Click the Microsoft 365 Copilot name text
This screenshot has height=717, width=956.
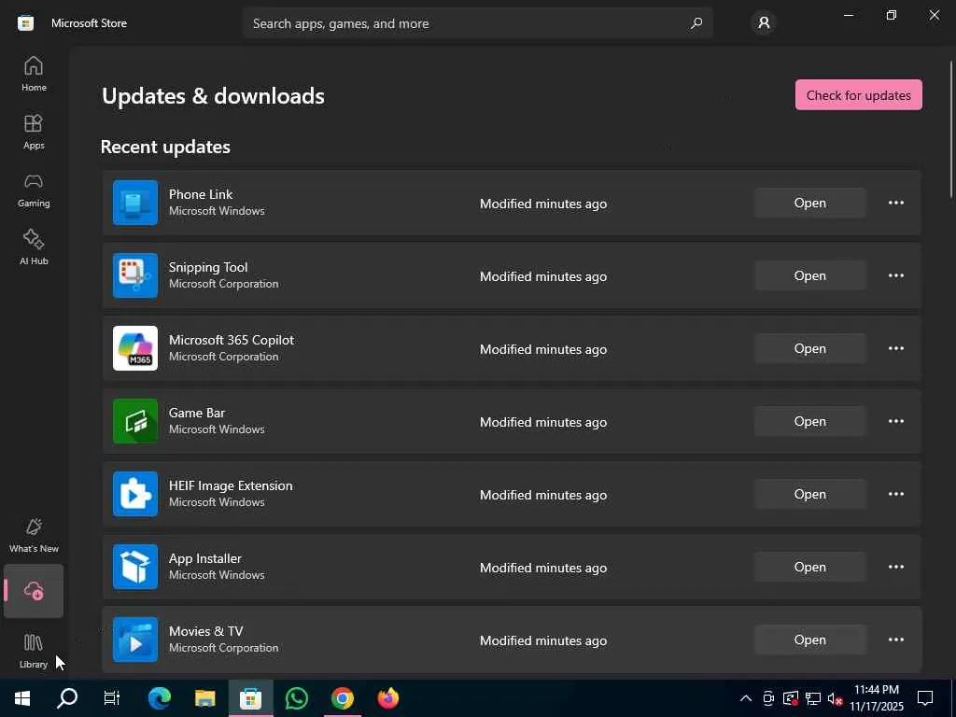pos(232,340)
